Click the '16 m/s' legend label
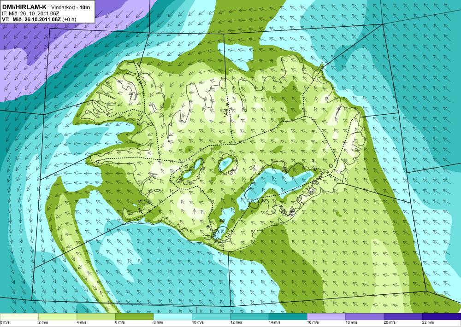This screenshot has height=327, width=461. [x=313, y=322]
